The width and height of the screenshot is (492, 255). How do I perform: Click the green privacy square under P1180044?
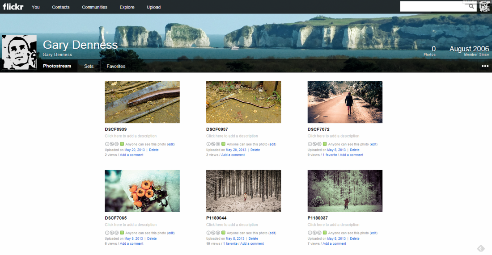pyautogui.click(x=223, y=233)
